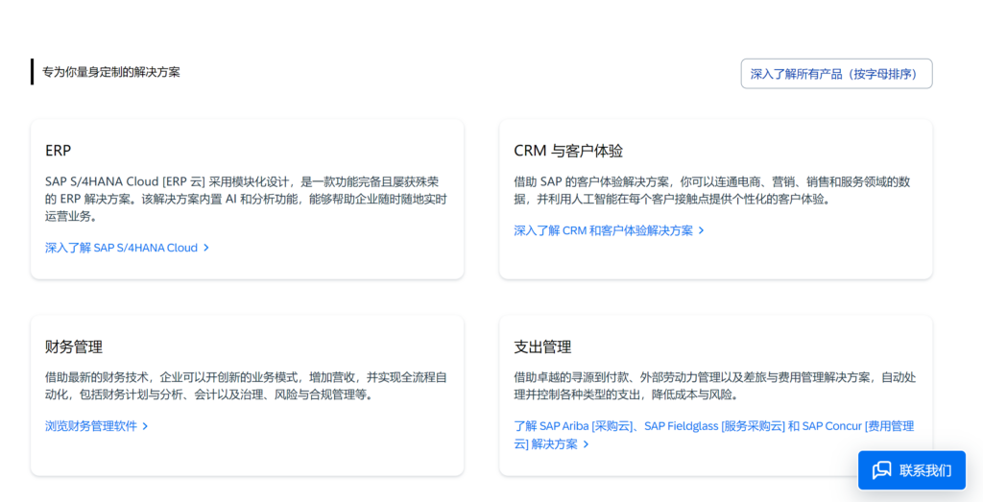
Task: Select the CRM 与客户体验 card heading
Action: [568, 151]
